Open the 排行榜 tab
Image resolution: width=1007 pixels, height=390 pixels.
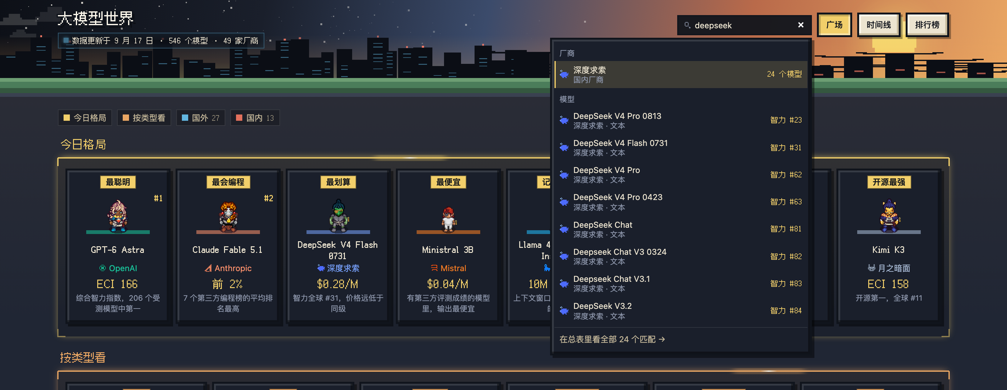[927, 25]
